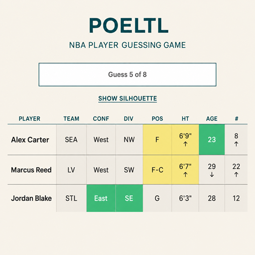Select the green East conference cell

click(x=101, y=198)
